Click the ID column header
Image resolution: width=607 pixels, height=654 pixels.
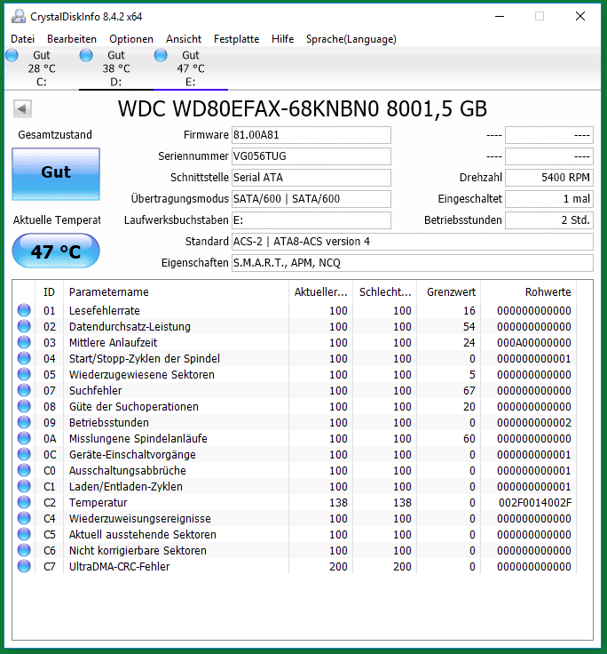49,292
